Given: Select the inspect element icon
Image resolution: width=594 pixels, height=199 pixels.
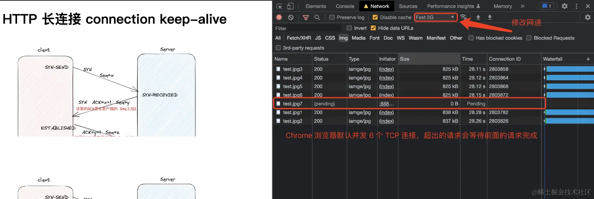Looking at the screenshot, I should pos(279,6).
